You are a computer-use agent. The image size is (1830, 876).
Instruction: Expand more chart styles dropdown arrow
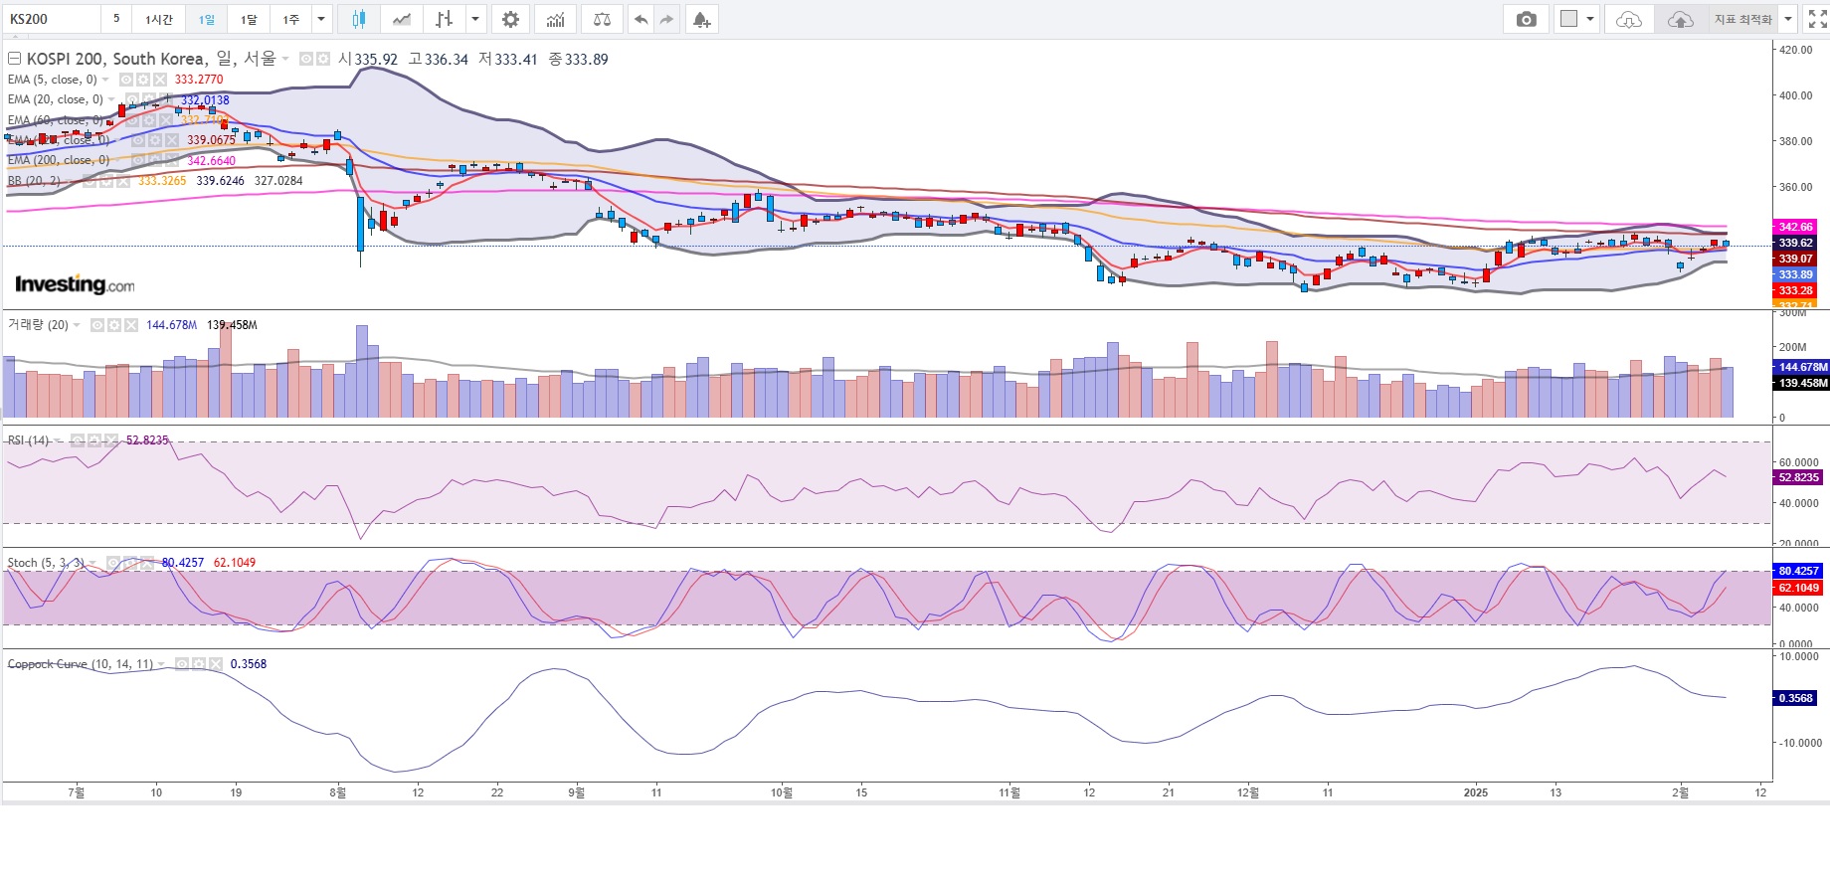[x=476, y=19]
